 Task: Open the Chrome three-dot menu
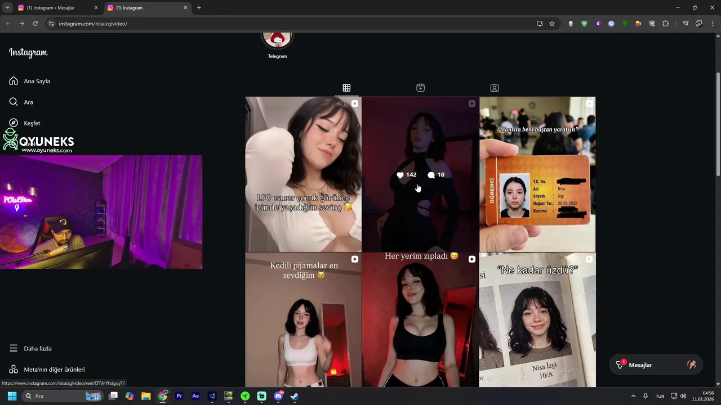coord(713,24)
